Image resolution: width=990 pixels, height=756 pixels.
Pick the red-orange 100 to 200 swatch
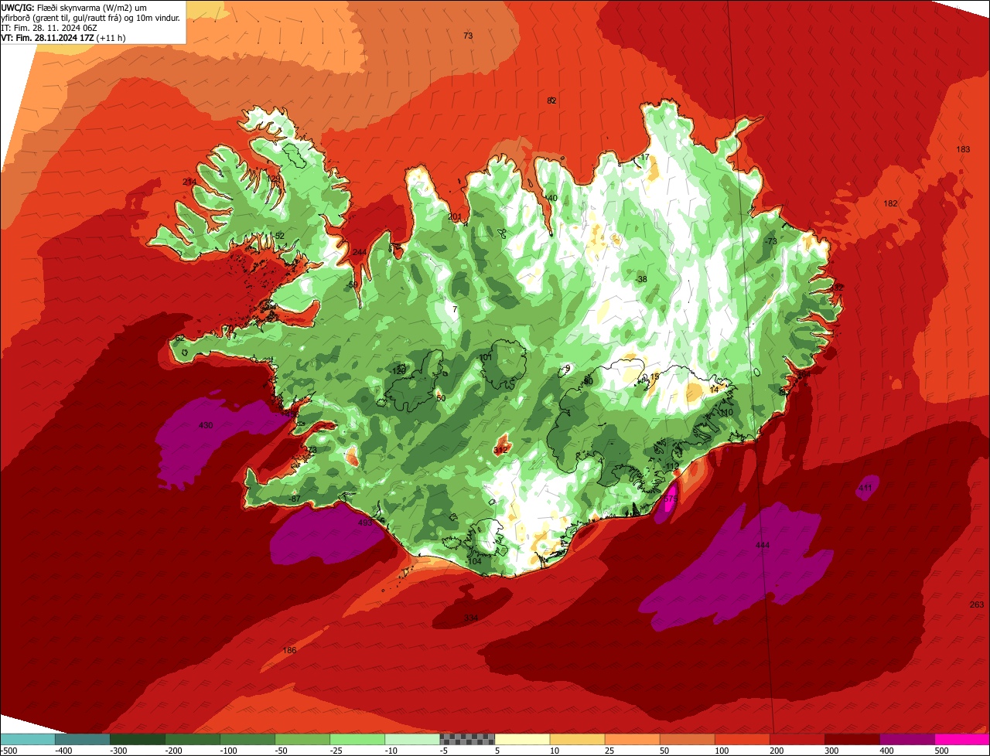click(742, 739)
